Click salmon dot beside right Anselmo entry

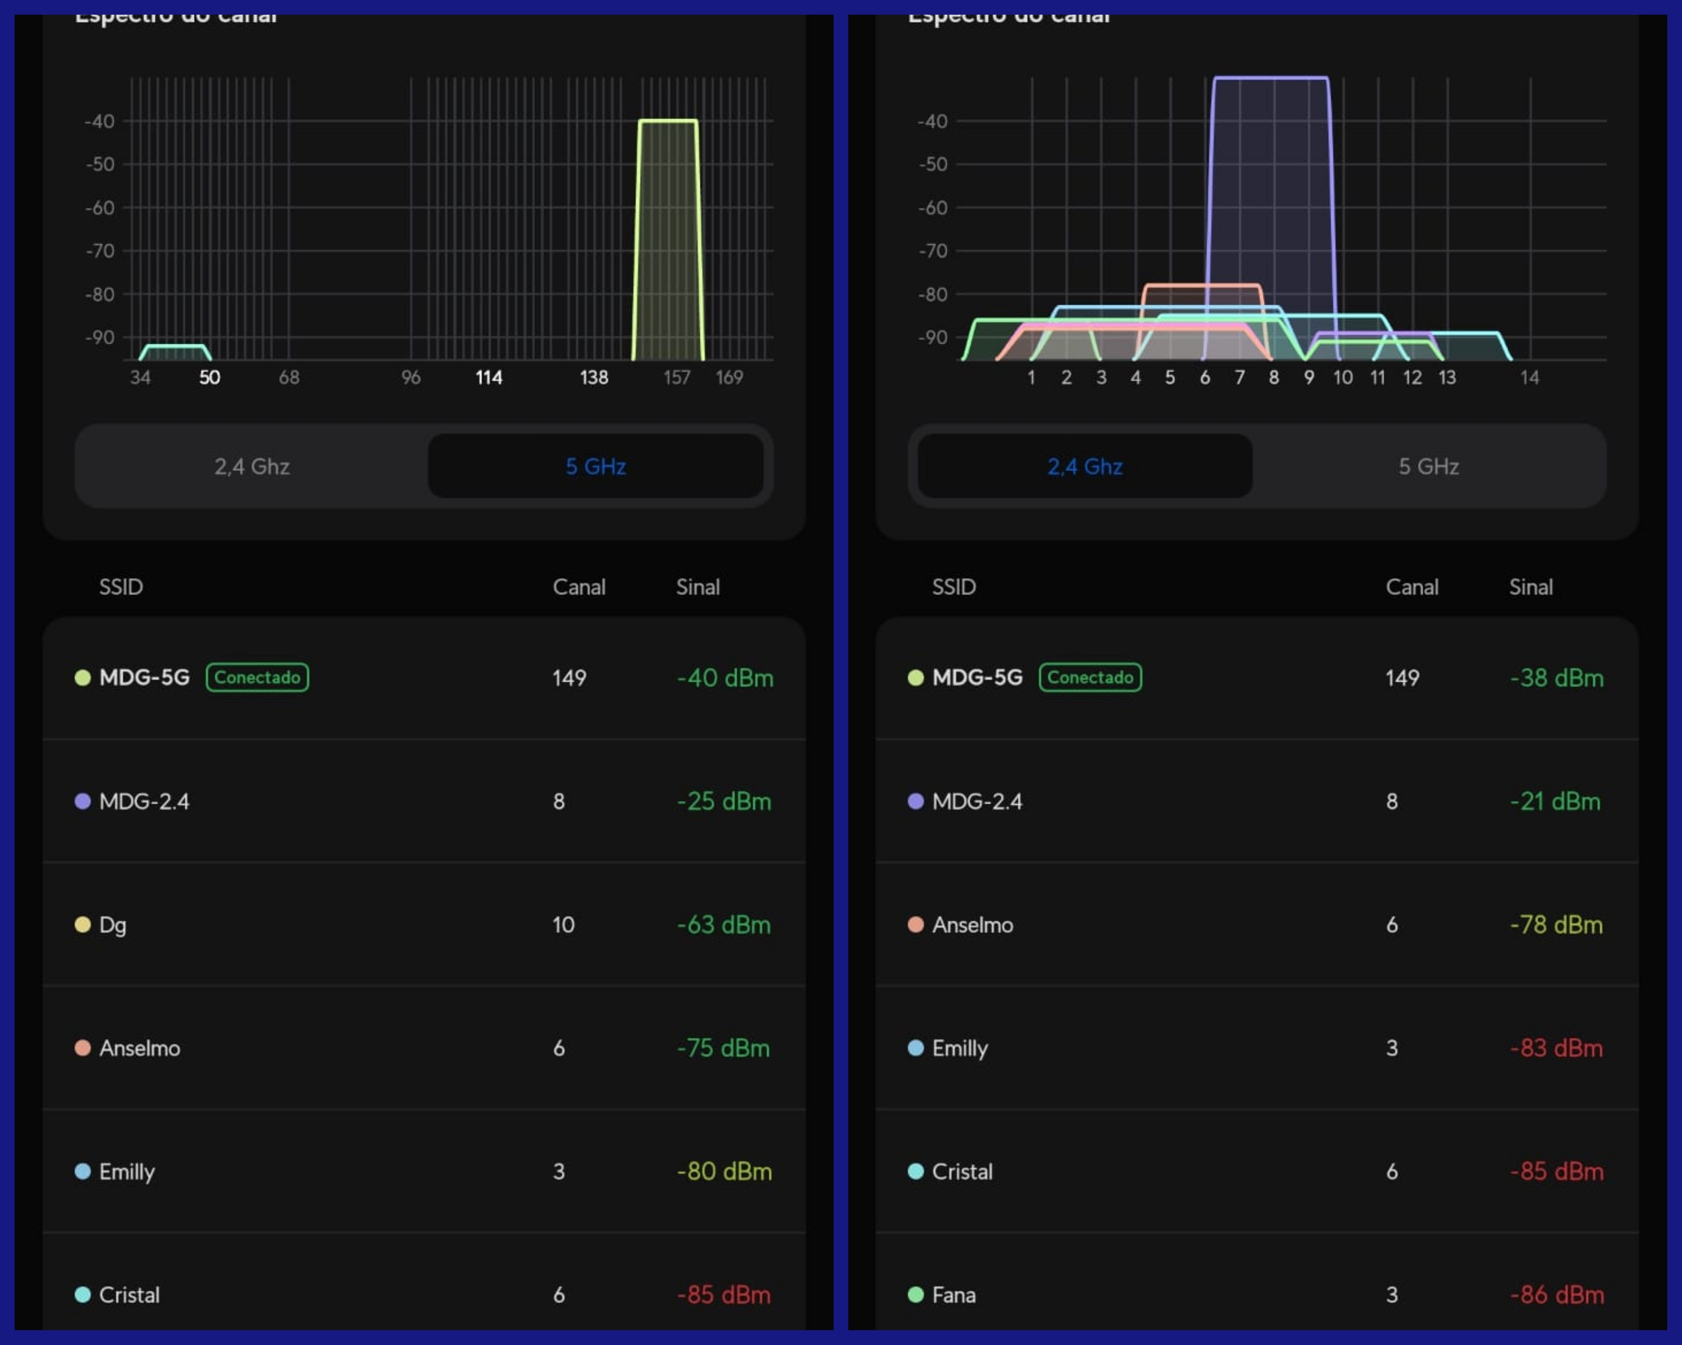(916, 925)
